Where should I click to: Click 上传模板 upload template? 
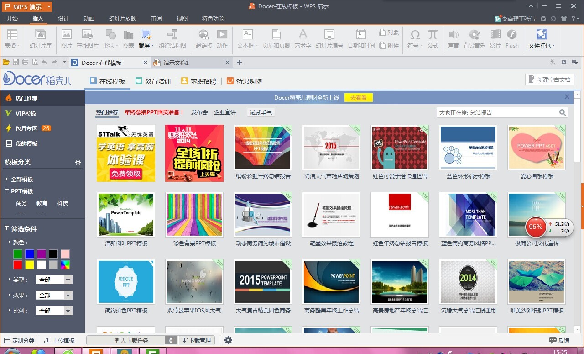(x=59, y=340)
